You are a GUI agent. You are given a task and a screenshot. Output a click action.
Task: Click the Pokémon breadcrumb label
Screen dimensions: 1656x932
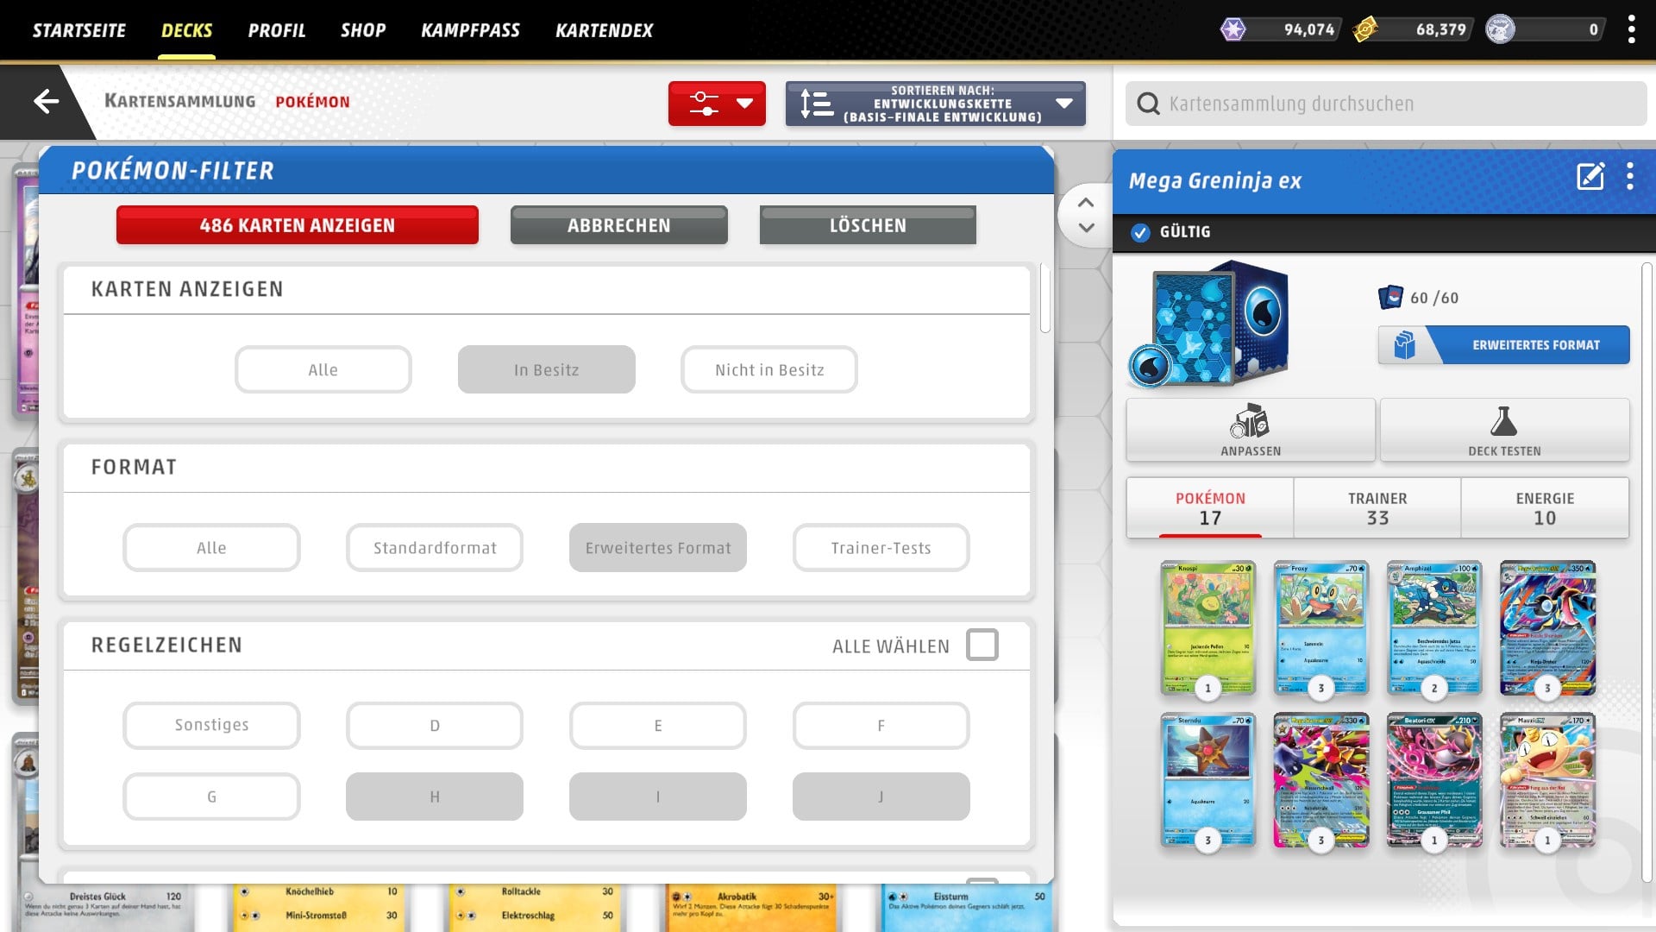point(312,102)
